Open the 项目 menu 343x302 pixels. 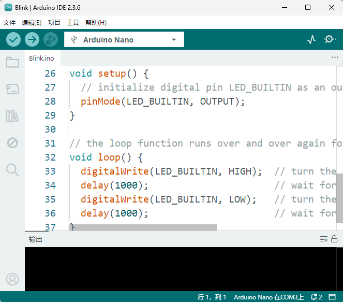54,23
